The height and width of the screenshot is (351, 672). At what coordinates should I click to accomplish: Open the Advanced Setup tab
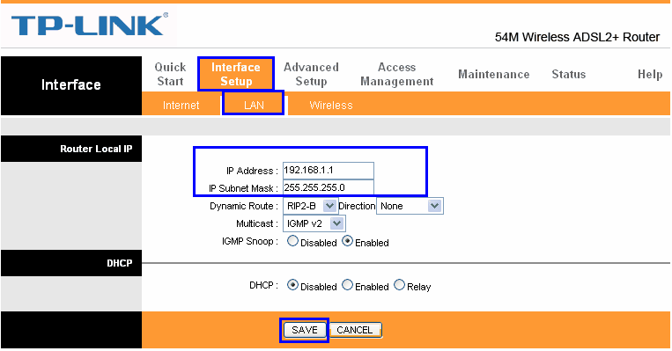point(311,74)
